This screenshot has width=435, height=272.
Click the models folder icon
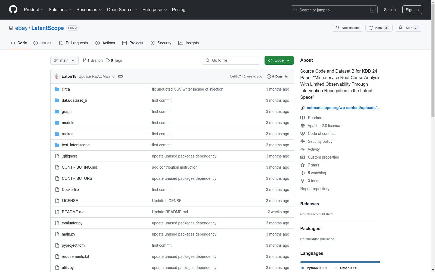click(57, 123)
